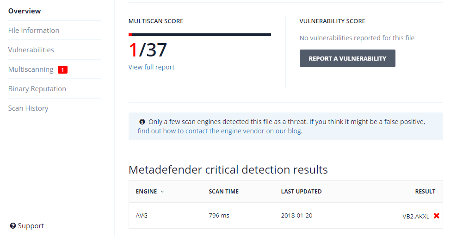Screen dimensions: 469x237
Task: Go to File Information in the sidebar
Action: (x=34, y=30)
